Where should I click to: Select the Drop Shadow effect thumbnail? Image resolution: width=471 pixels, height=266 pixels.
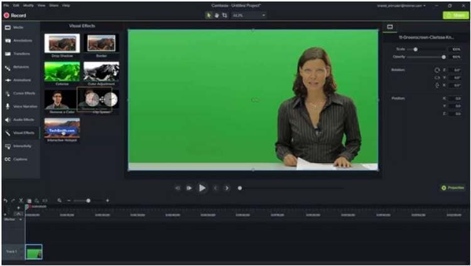pyautogui.click(x=62, y=43)
